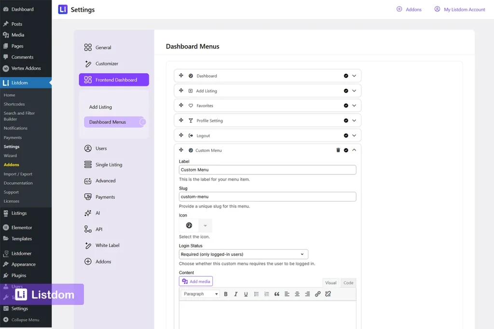Insert a bulleted list
The image size is (494, 329).
pyautogui.click(x=256, y=294)
